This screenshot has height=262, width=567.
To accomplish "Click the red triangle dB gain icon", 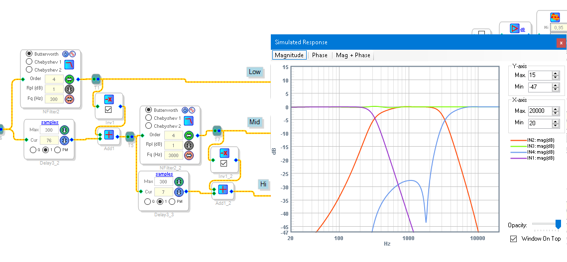I will tap(515, 28).
